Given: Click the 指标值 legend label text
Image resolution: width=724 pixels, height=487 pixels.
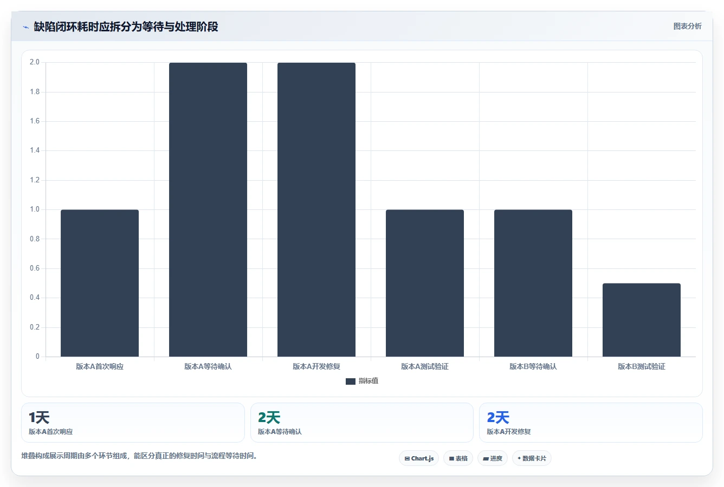Looking at the screenshot, I should [369, 381].
